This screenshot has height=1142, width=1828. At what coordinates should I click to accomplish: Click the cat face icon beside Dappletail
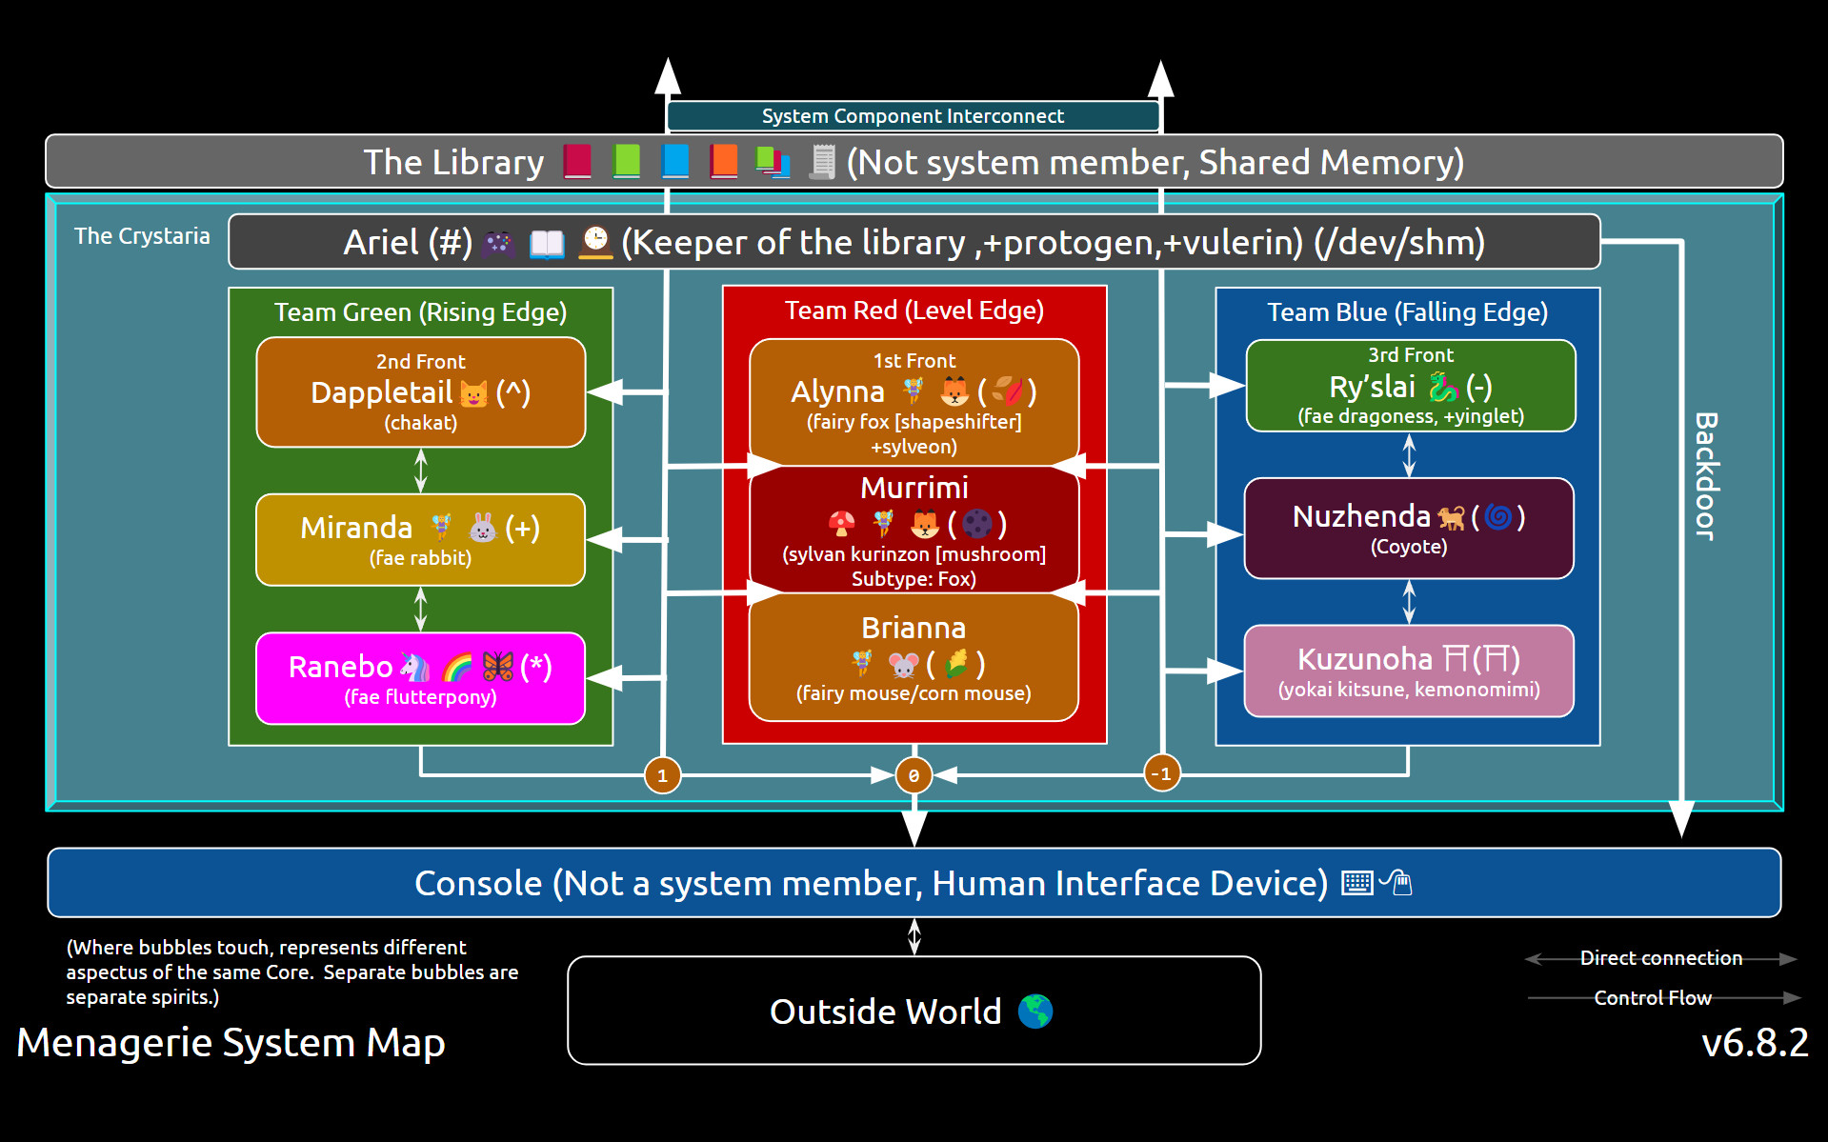point(473,393)
